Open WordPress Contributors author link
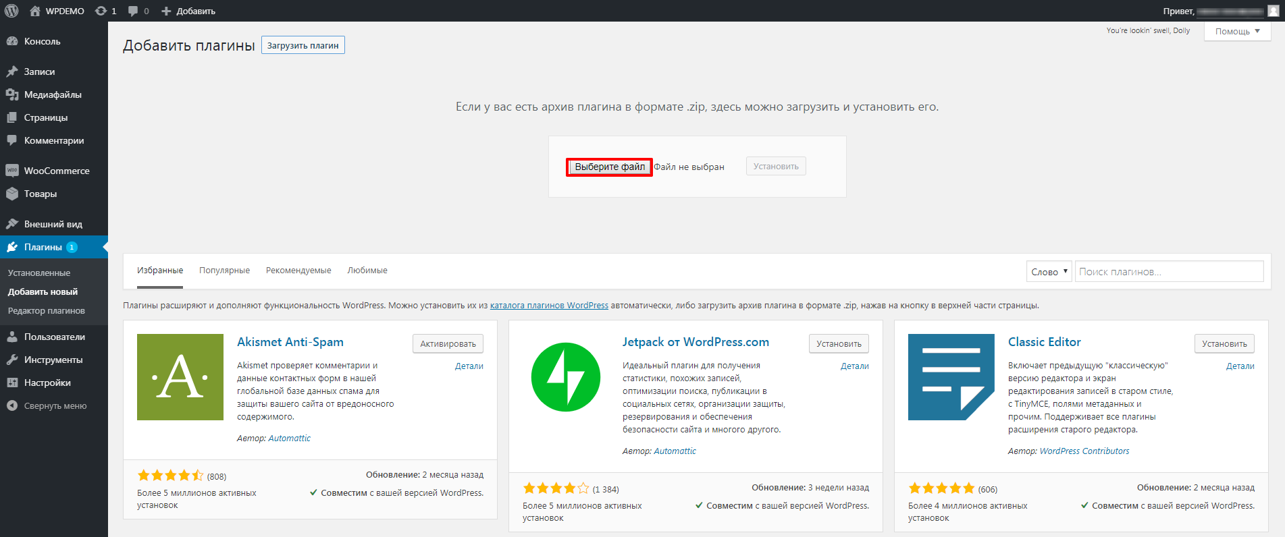Screen dimensions: 1285x537 click(x=1084, y=451)
